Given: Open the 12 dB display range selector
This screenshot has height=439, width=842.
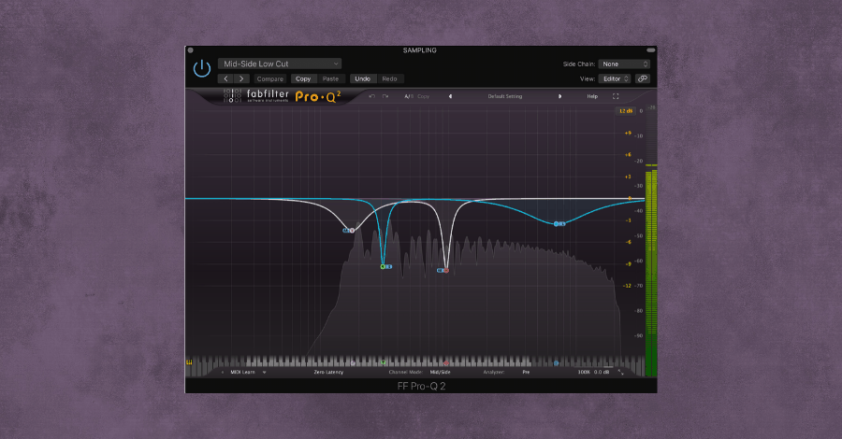Looking at the screenshot, I should (x=626, y=111).
